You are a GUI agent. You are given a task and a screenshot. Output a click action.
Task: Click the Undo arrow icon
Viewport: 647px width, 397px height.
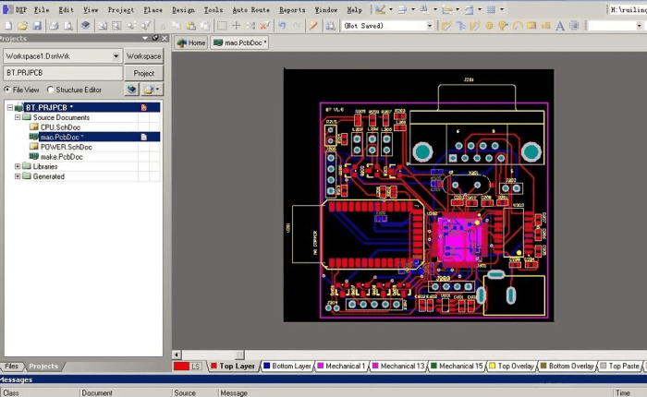pos(282,26)
